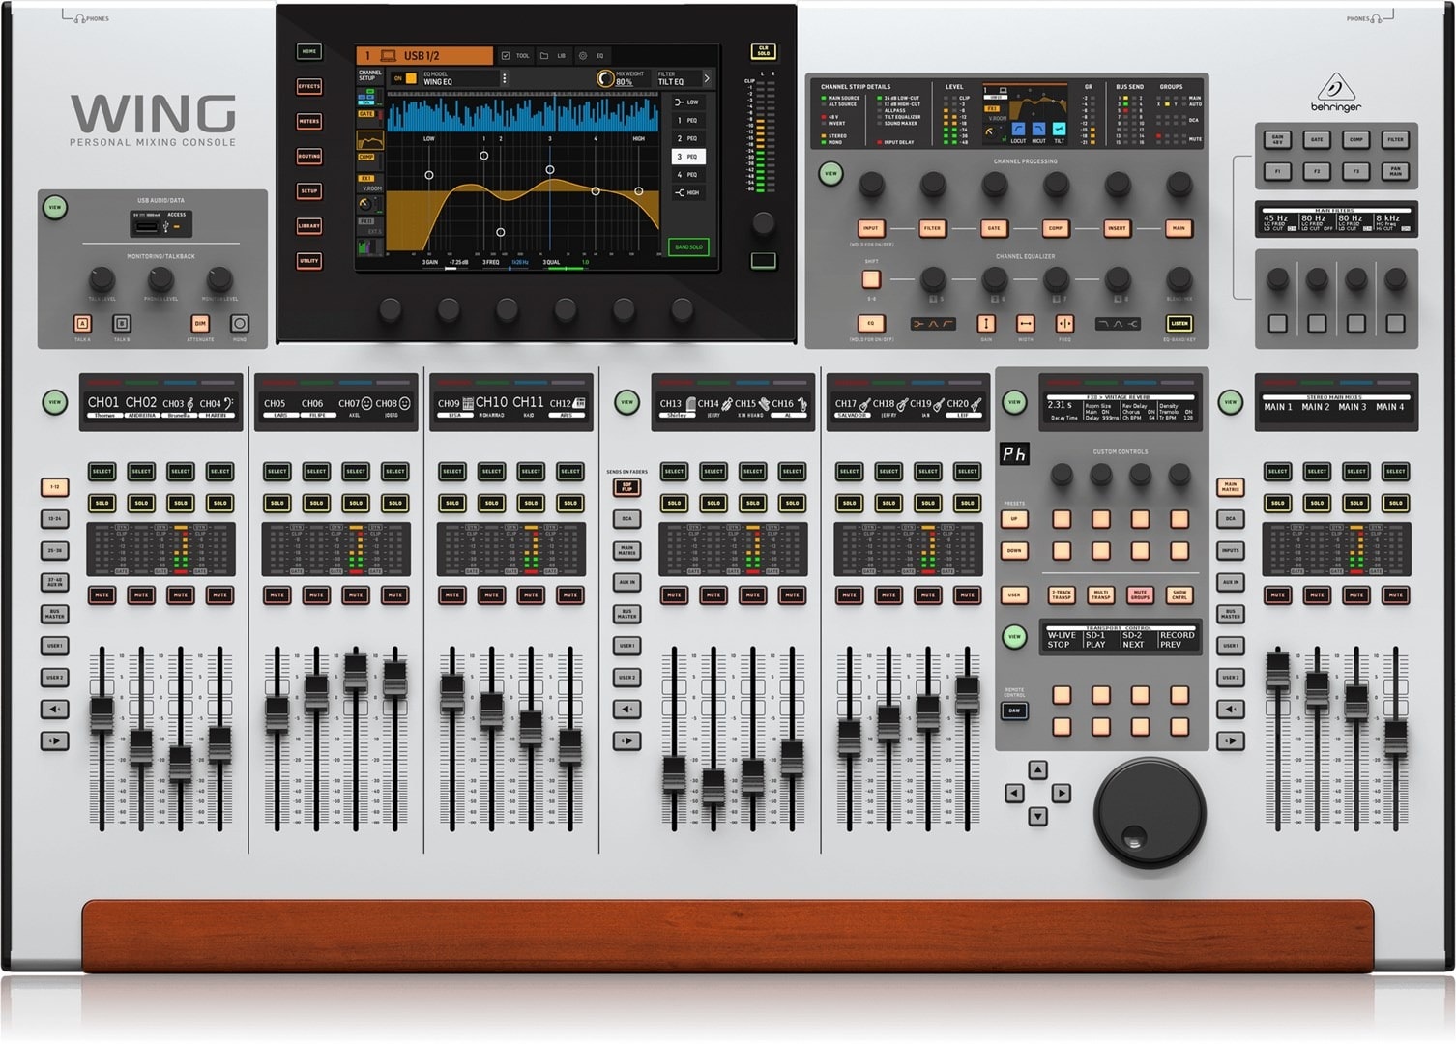Tap the EQ gear icon in the screen header

click(582, 56)
